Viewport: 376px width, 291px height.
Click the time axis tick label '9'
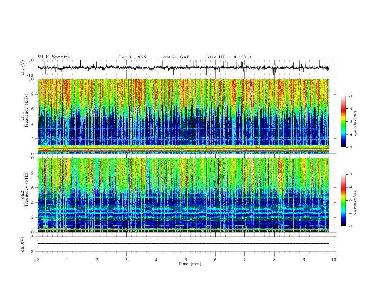point(304,260)
